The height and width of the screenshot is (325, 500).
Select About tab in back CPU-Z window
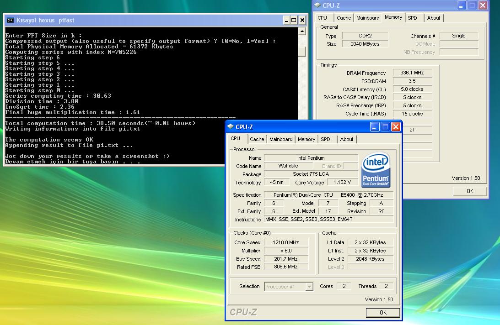(434, 18)
